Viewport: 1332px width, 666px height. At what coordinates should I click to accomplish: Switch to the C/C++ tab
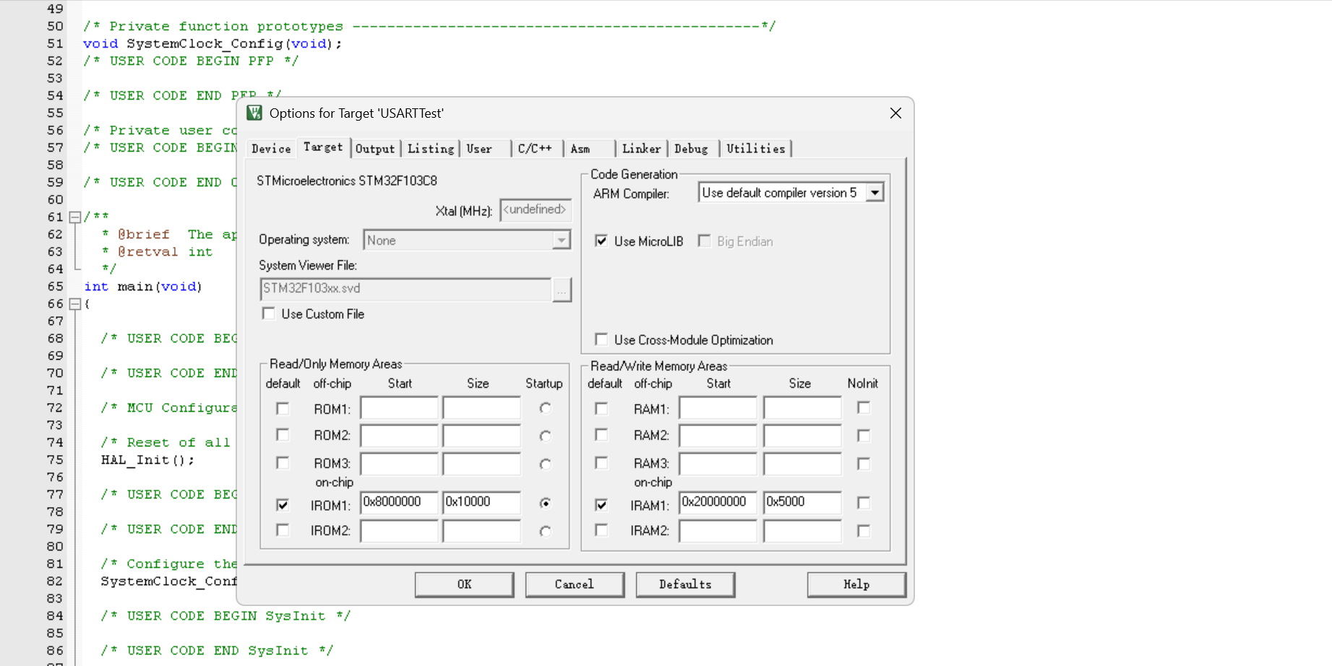point(535,149)
